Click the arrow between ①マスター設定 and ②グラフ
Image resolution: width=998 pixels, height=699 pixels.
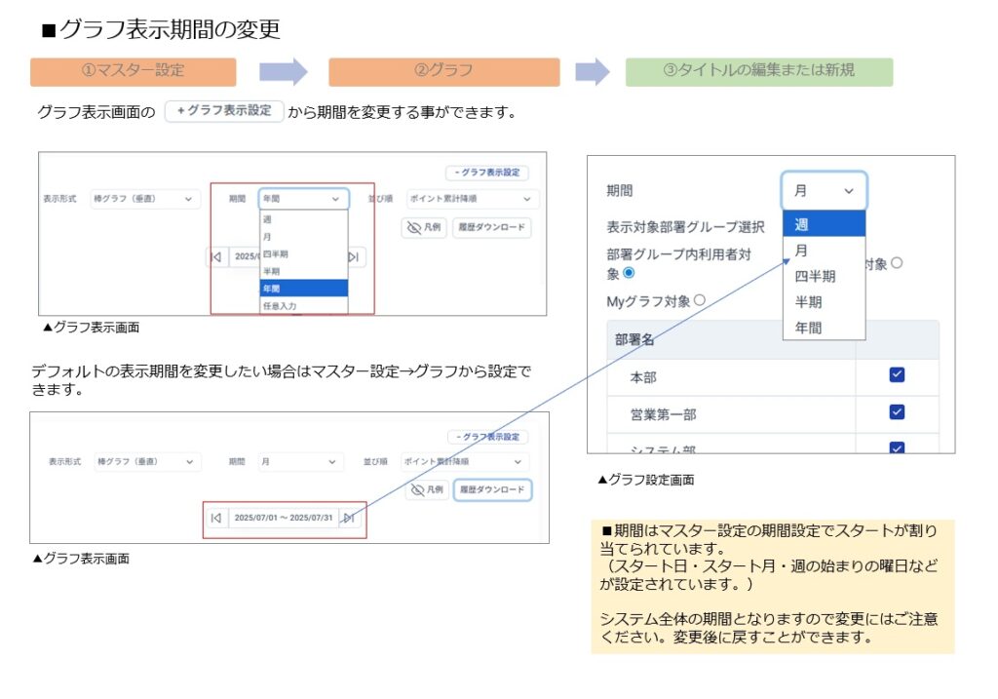(x=283, y=71)
